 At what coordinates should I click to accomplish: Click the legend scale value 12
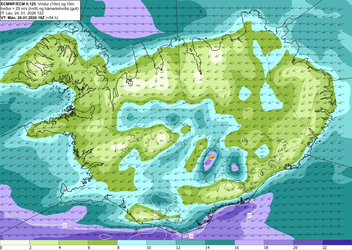click(x=178, y=248)
